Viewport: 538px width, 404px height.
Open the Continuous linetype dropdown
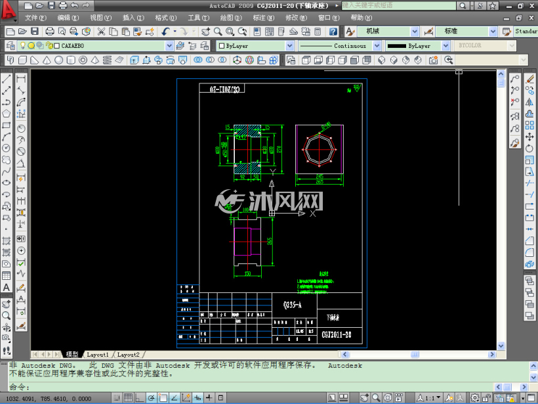tap(377, 46)
